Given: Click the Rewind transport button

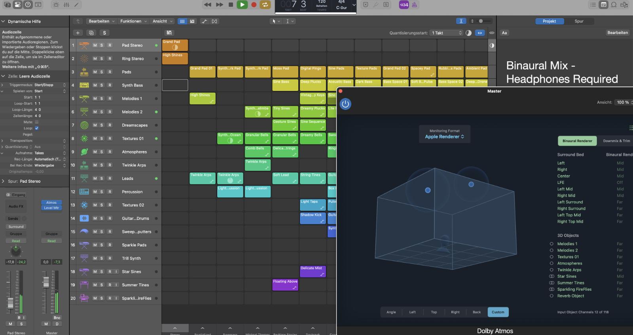Looking at the screenshot, I should pos(207,5).
